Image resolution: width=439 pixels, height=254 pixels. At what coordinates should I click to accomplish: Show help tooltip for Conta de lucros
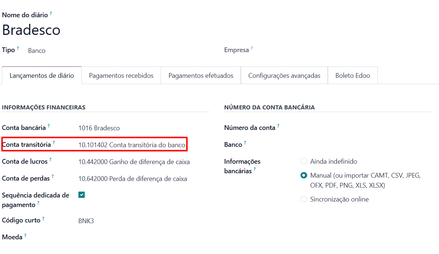tap(50, 160)
